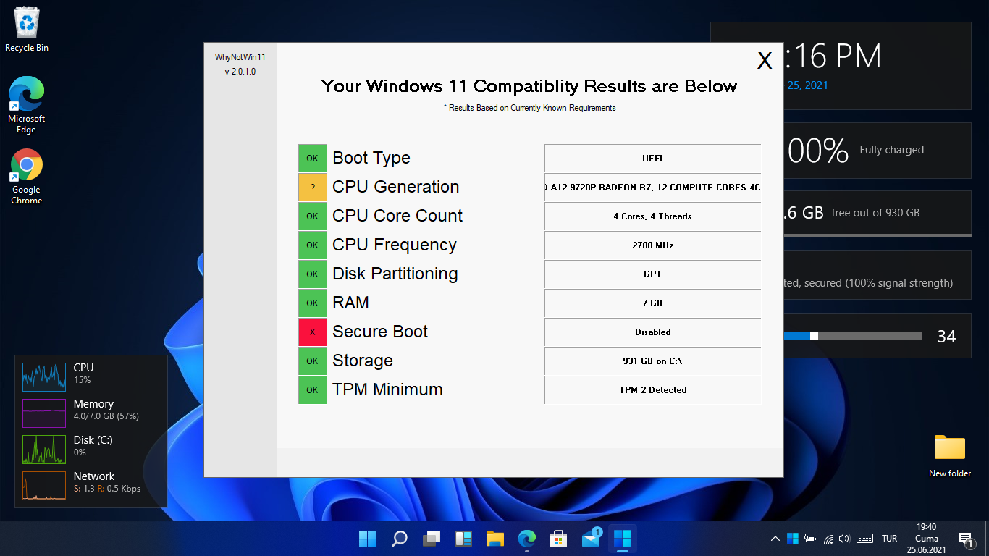The width and height of the screenshot is (989, 556).
Task: Open the Start menu from the taskbar
Action: point(368,539)
